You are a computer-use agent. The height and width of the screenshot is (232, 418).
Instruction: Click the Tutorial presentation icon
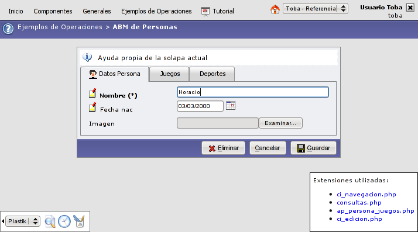coord(205,12)
